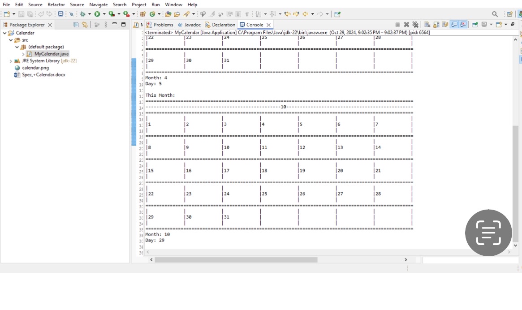Close the Console tab
The height and width of the screenshot is (310, 522).
click(x=269, y=25)
